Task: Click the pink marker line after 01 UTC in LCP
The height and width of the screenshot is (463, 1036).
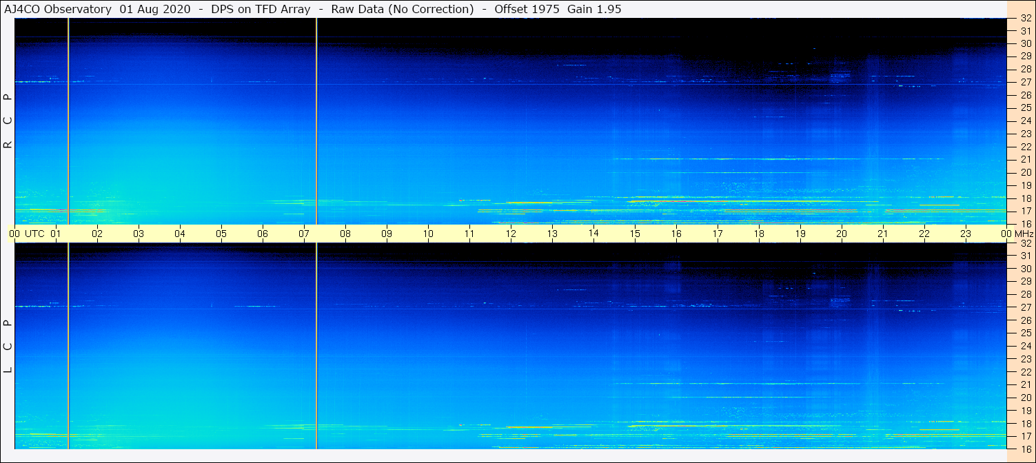Action: [68, 347]
